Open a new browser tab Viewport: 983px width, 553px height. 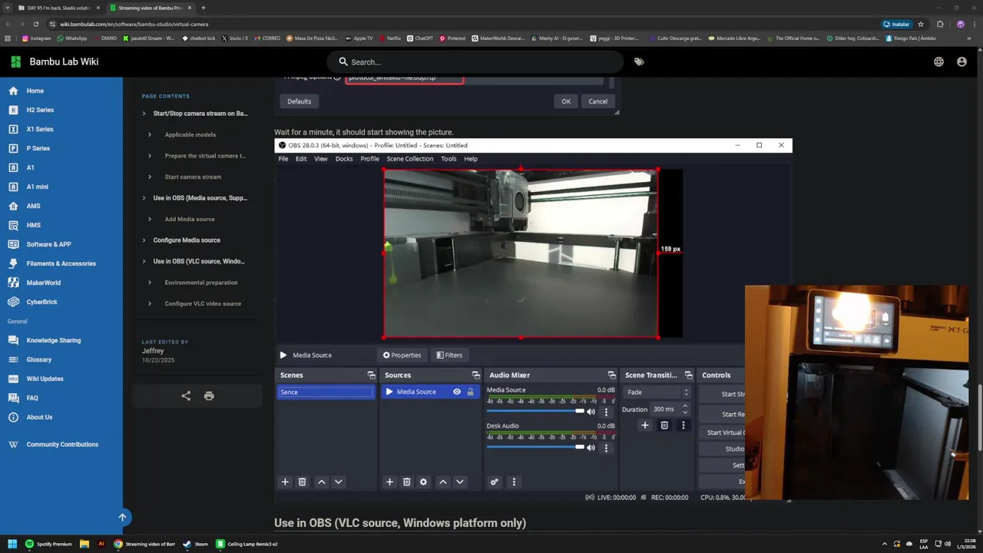[203, 8]
